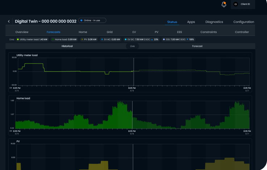This screenshot has width=267, height=170.
Task: Open the Constraints sub-tab
Action: (x=208, y=32)
